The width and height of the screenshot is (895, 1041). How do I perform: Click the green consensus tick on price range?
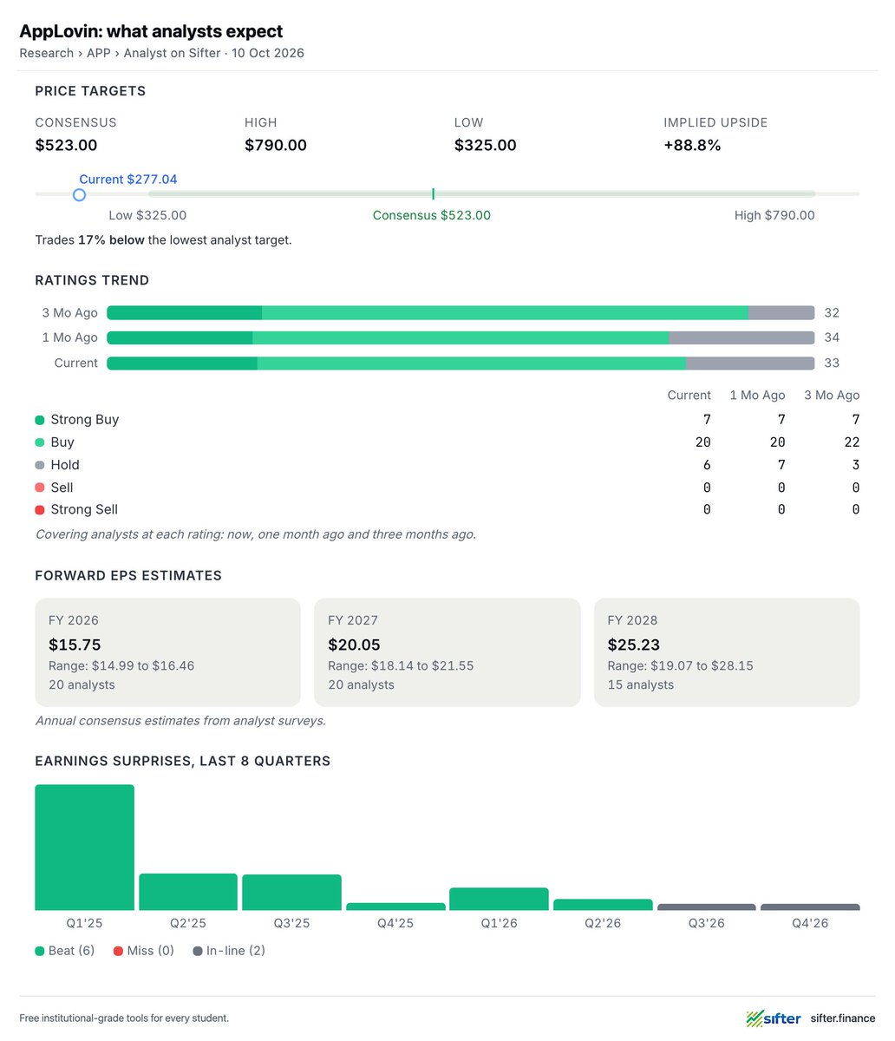point(433,194)
